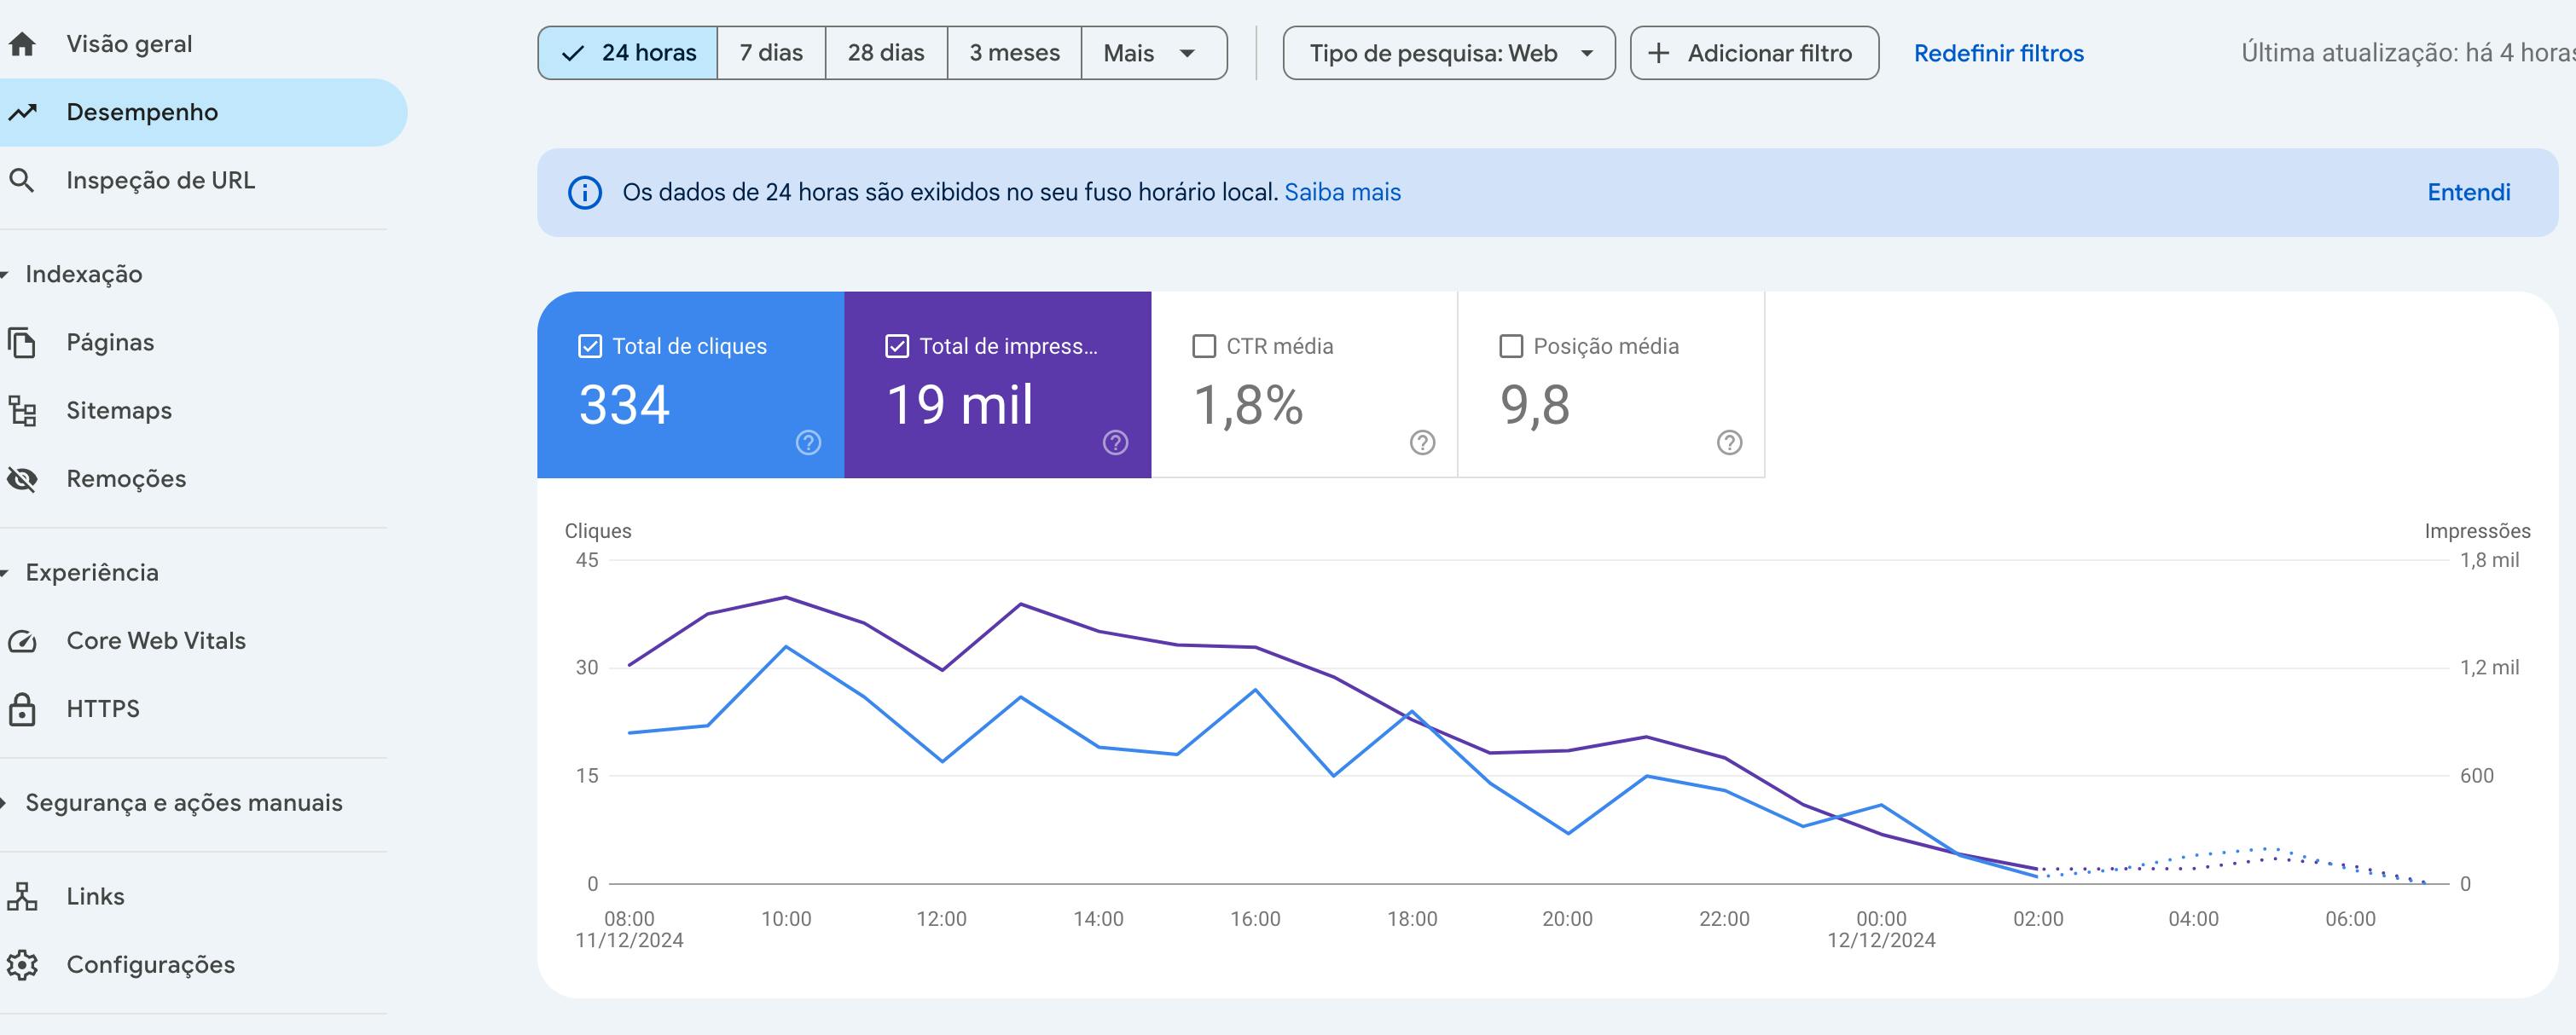Select Core Web Vitals in the sidebar
Screen dimensions: 2576x1035
click(155, 640)
